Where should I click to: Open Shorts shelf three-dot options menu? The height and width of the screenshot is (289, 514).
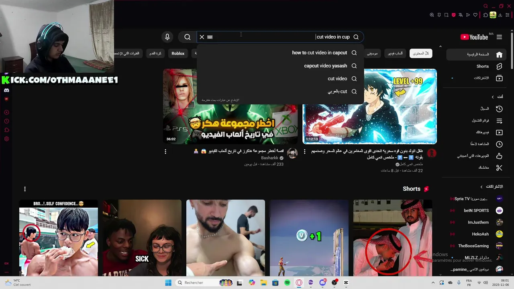(x=25, y=189)
